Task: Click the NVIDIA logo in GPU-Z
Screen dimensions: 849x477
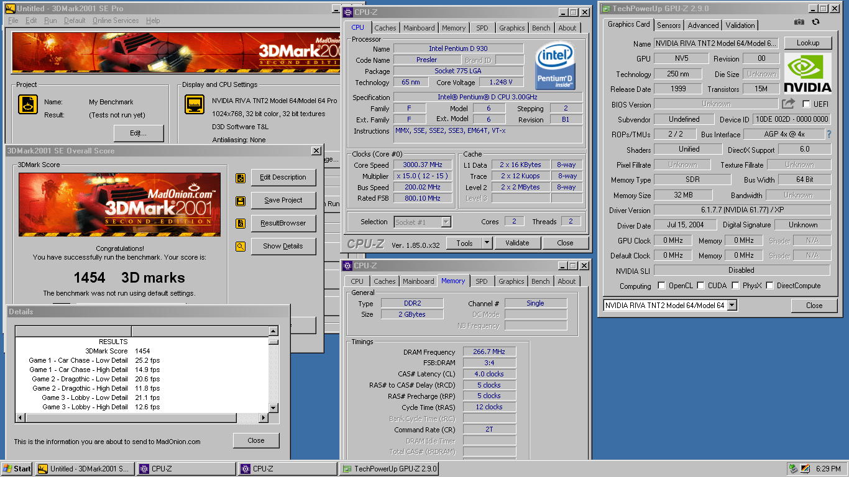Action: pyautogui.click(x=807, y=73)
